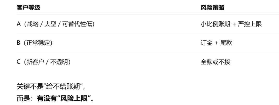Click the B（正常稳定）customer level cell
This screenshot has width=279, height=105.
[x=35, y=43]
